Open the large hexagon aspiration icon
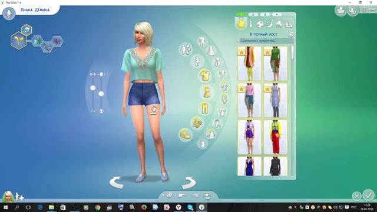 click(x=18, y=40)
